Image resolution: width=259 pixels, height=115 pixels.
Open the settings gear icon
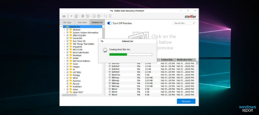83,16
